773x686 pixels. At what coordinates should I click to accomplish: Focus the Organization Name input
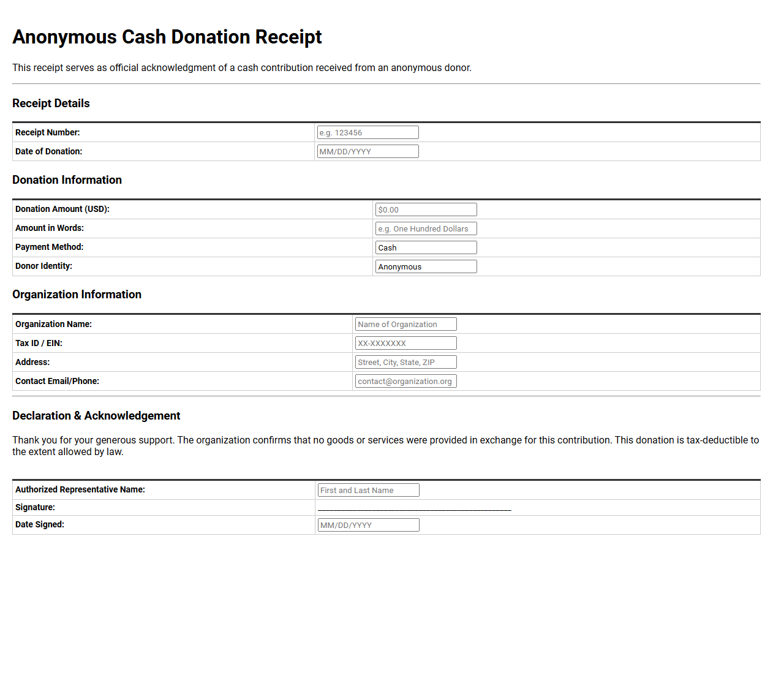point(406,324)
